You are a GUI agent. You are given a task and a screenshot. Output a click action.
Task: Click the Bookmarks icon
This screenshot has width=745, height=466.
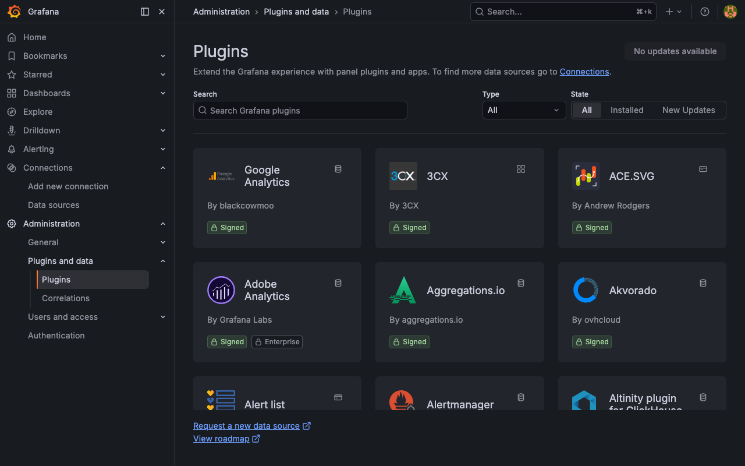pos(12,56)
